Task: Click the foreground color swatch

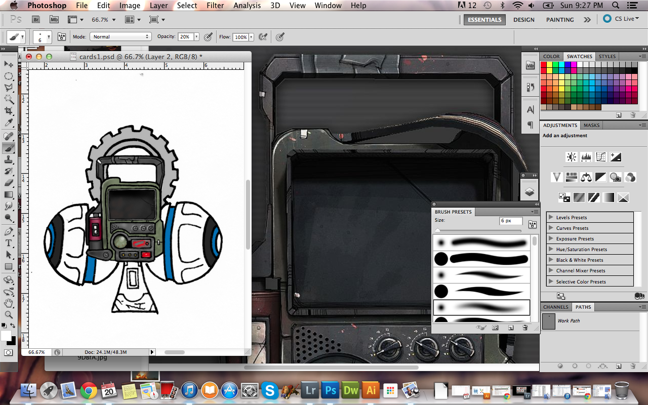Action: [6, 336]
